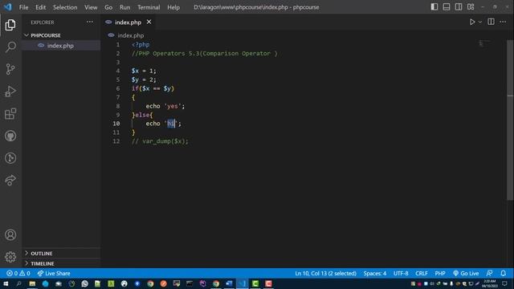Open the Live Share activity bar icon
The width and height of the screenshot is (514, 289).
pyautogui.click(x=10, y=180)
